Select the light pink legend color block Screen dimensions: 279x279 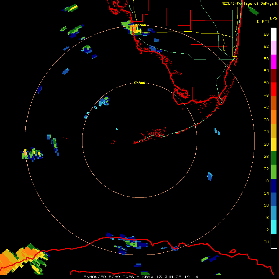pos(274,48)
